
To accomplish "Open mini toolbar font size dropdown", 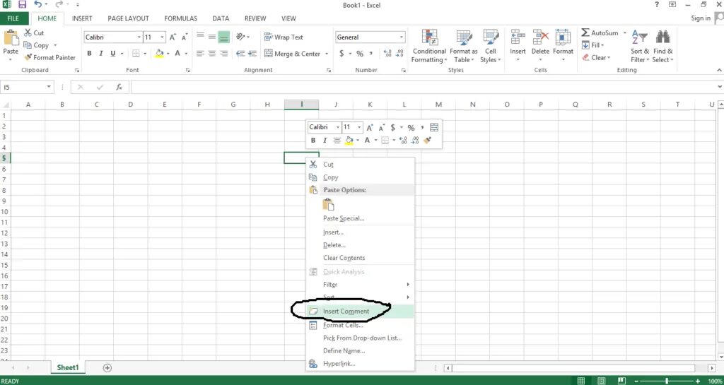I will coord(359,127).
